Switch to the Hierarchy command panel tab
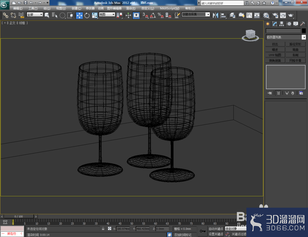308x237 pixels. pos(282,24)
